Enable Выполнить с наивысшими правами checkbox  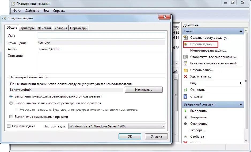[x=11, y=117]
